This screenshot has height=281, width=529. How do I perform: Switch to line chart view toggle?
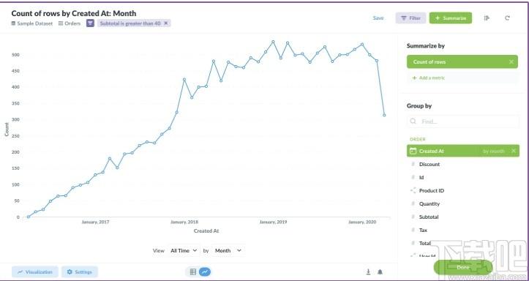click(x=205, y=271)
